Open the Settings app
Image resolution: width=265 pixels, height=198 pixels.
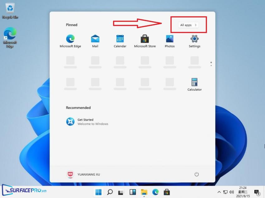195,41
